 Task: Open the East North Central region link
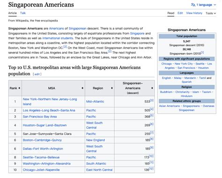(x=99, y=170)
